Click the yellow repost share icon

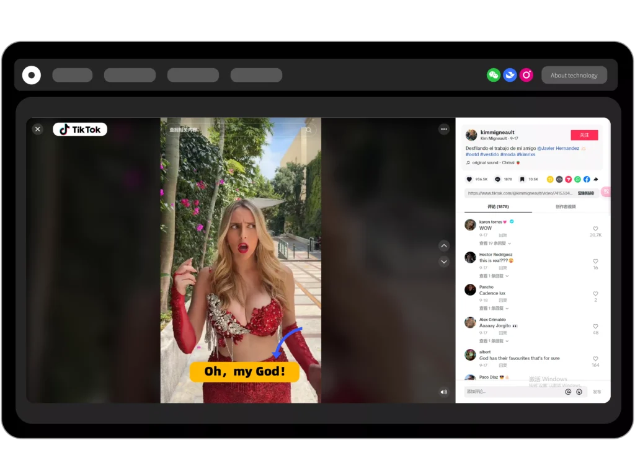tap(550, 179)
